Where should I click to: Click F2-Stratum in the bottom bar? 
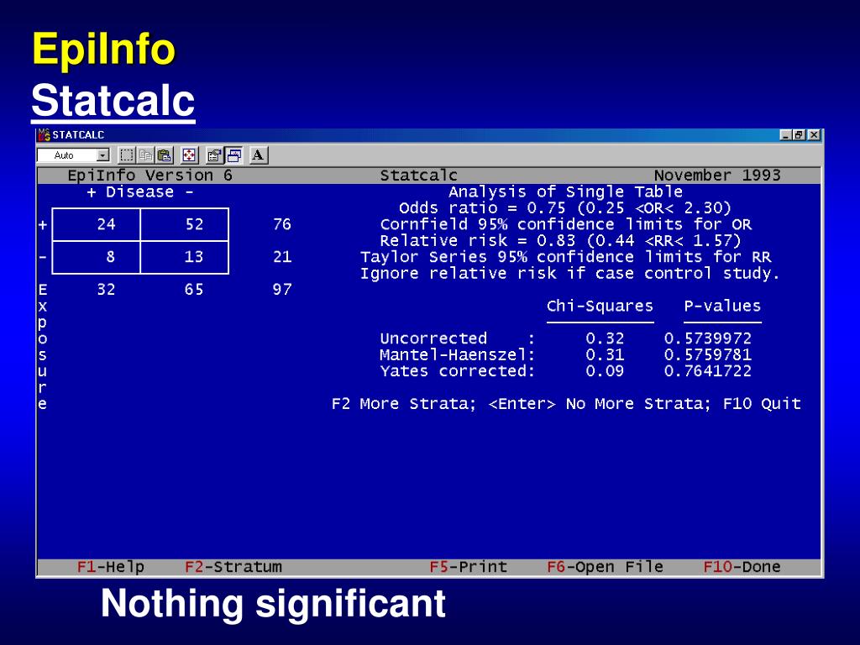(x=233, y=567)
